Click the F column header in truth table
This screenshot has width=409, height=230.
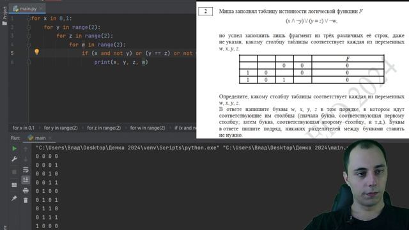(348, 59)
